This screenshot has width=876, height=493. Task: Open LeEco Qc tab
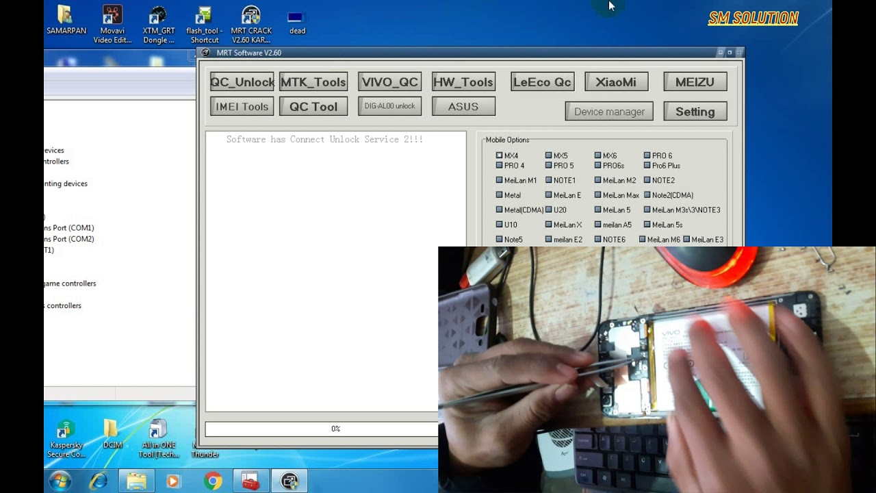tap(542, 82)
